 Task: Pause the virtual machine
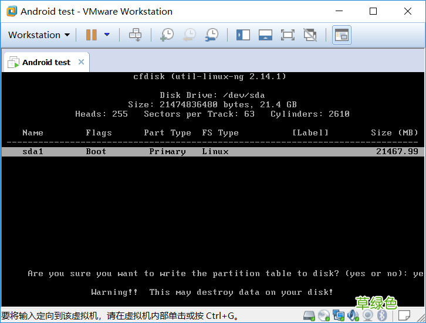(x=92, y=35)
